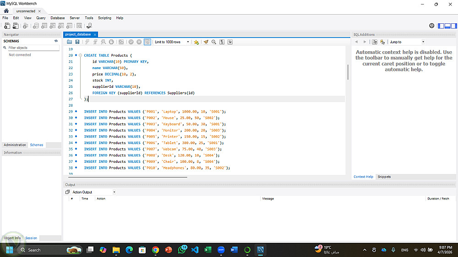
Task: Toggle word wrapping in the editor
Action: tap(230, 42)
